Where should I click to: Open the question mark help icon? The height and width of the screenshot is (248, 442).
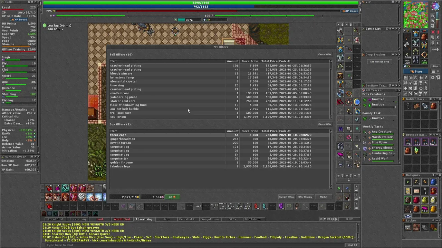pos(426,77)
